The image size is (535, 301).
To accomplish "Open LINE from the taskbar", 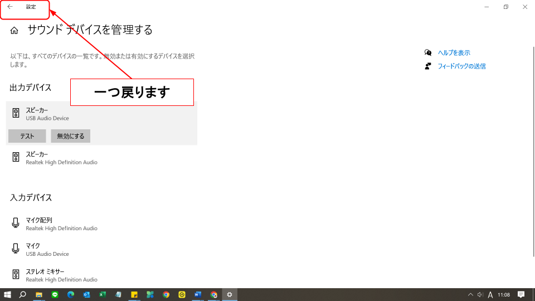I will pyautogui.click(x=55, y=294).
